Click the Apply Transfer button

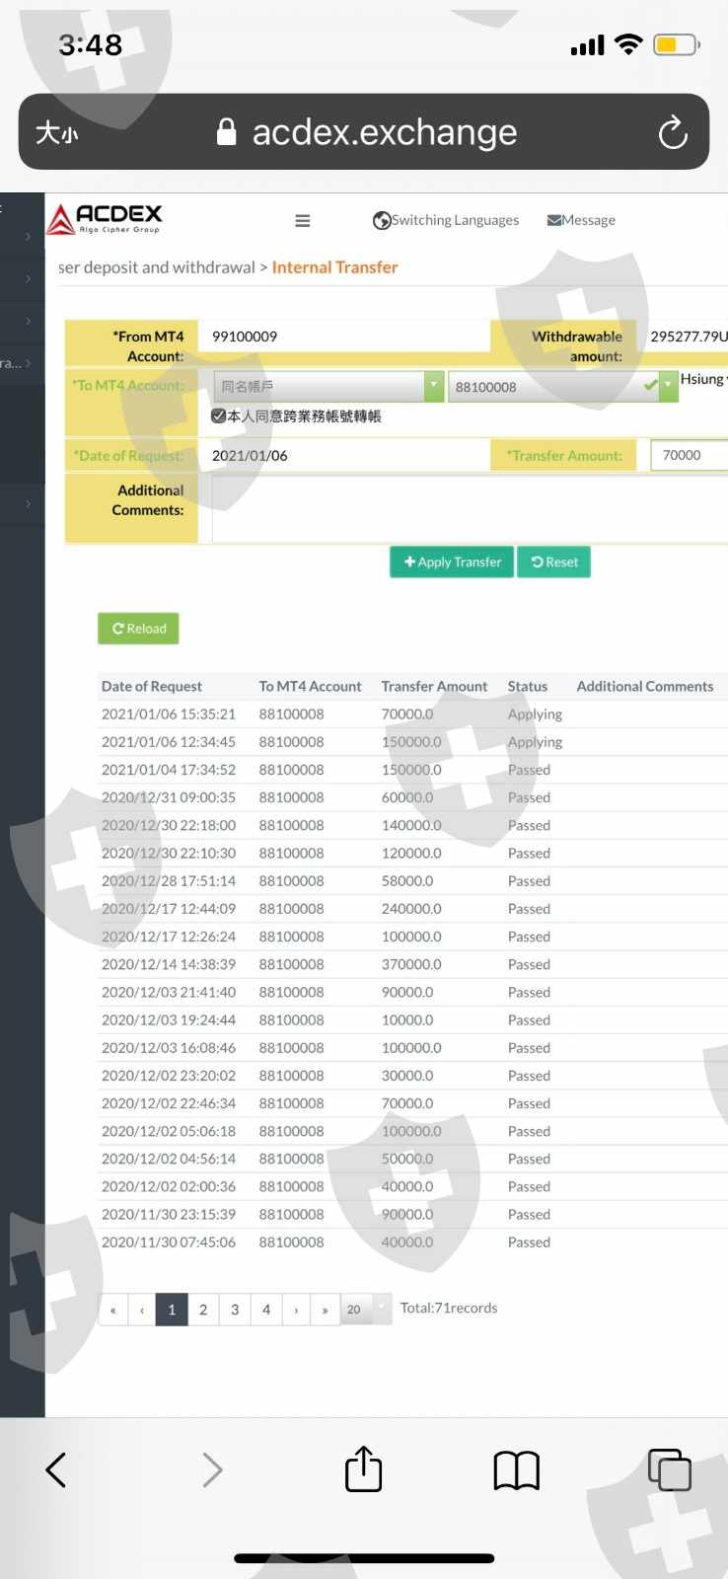452,563
